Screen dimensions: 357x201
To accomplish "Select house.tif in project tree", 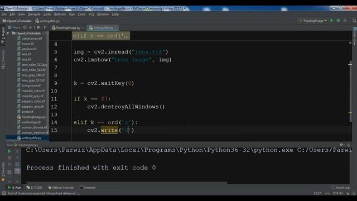I will (x=27, y=44).
